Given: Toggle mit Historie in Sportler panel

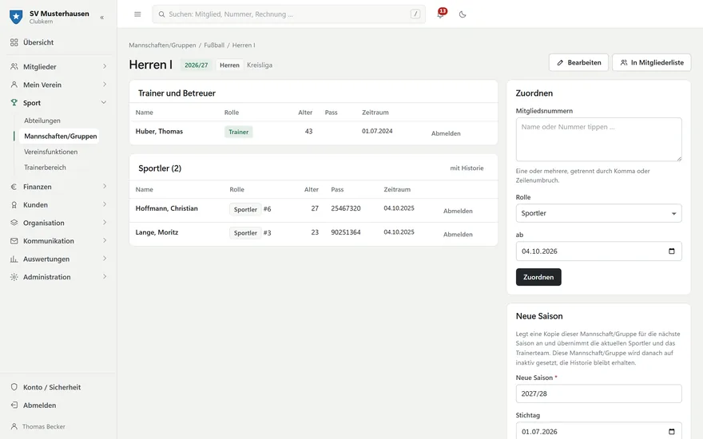Looking at the screenshot, I should (x=467, y=168).
